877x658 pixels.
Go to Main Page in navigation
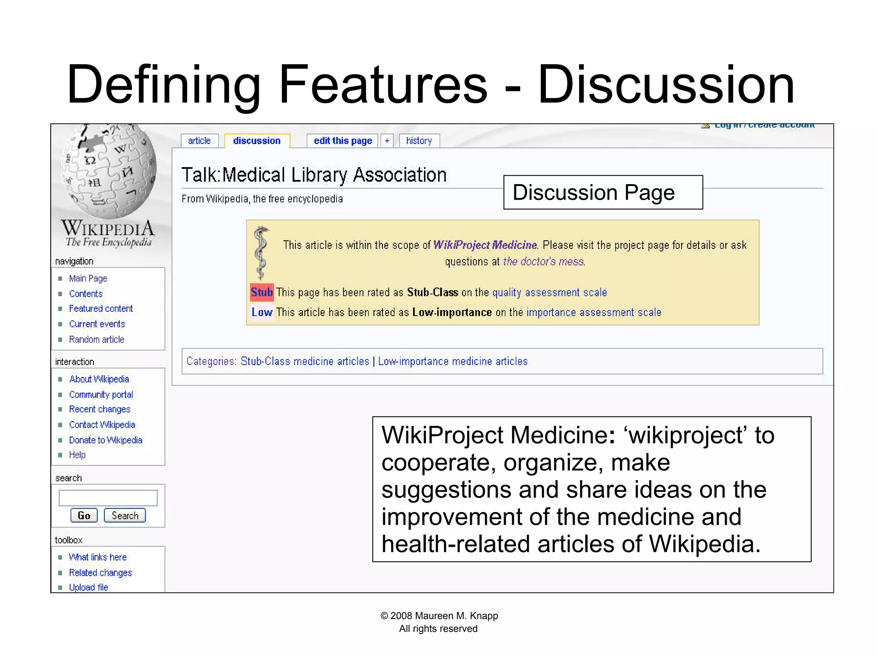[88, 278]
